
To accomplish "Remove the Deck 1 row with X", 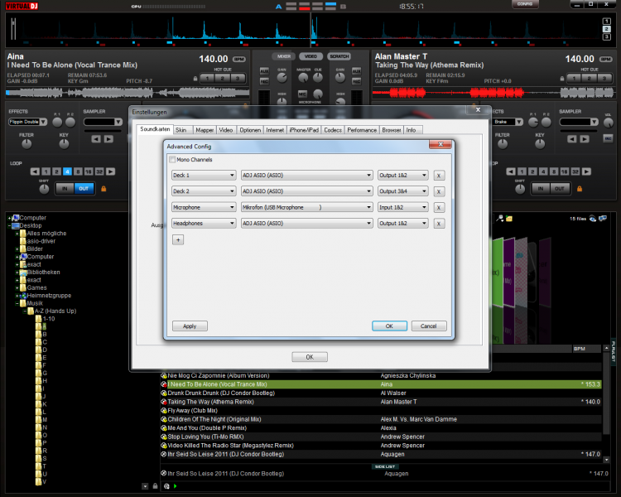I will 438,176.
